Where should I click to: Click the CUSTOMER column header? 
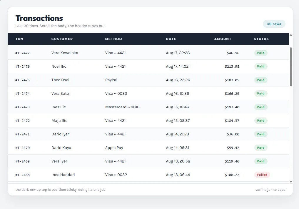click(x=62, y=39)
